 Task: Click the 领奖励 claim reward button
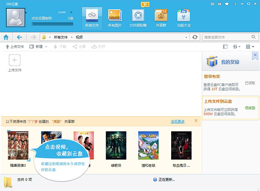click(x=250, y=108)
